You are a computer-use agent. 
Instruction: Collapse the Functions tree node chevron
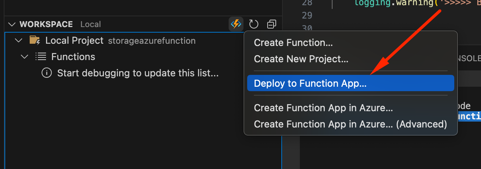pyautogui.click(x=25, y=57)
